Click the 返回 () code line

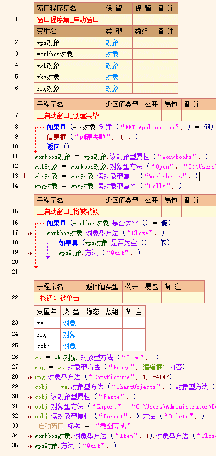58,147
